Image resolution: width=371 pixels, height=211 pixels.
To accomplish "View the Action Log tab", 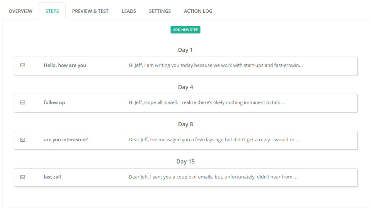I will point(198,11).
